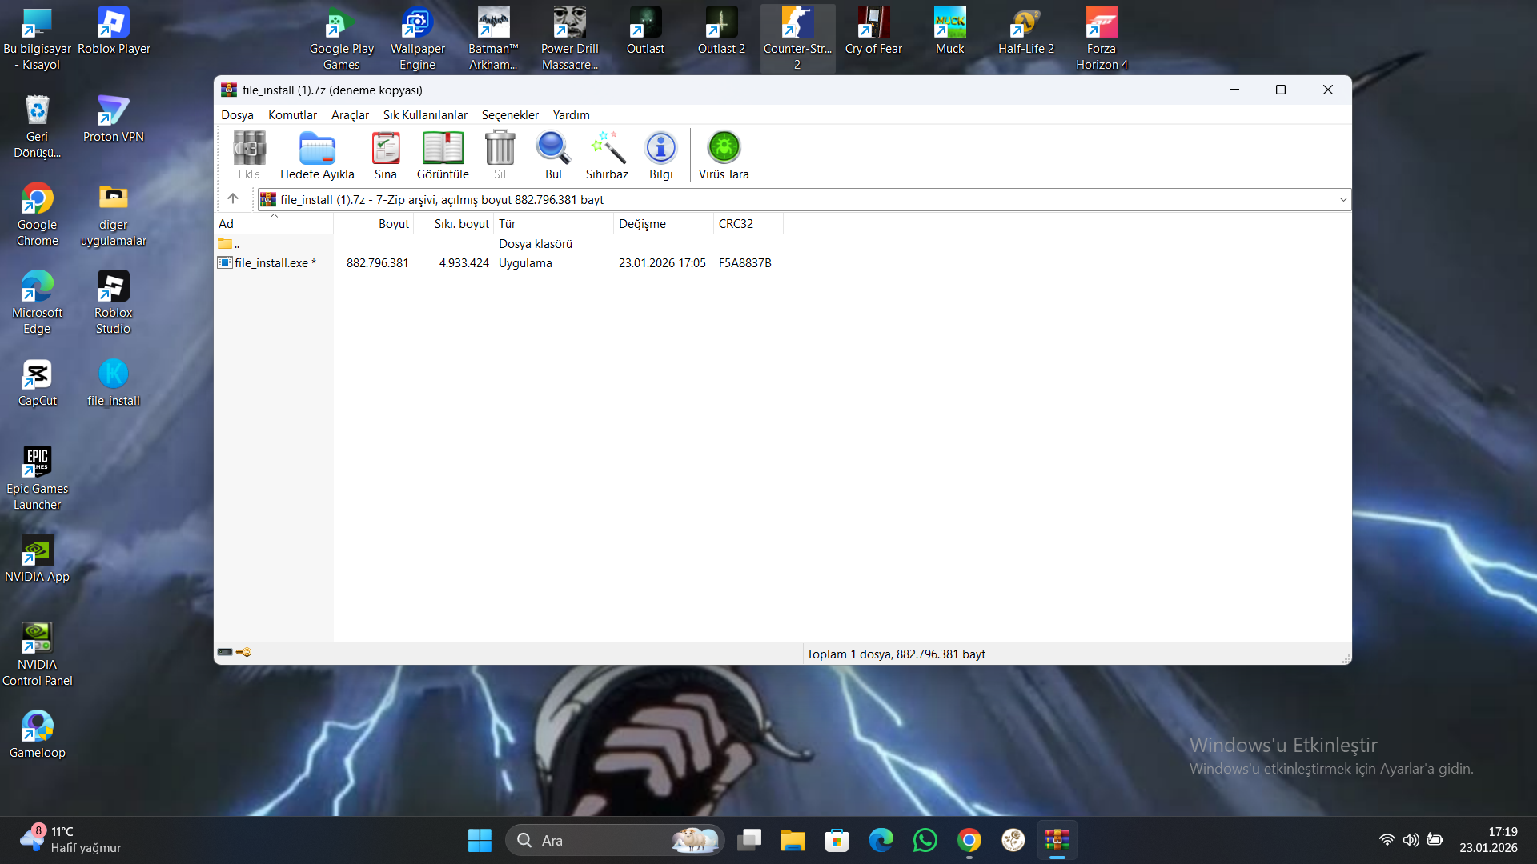1537x864 pixels.
Task: Sort by the Tür column header
Action: 554,224
